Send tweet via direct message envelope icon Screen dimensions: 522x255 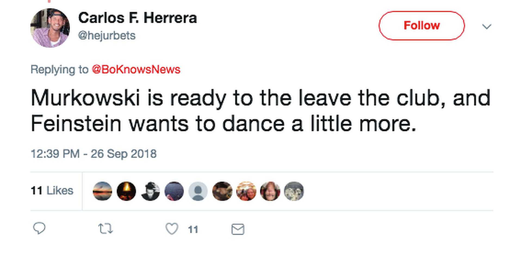tap(238, 229)
